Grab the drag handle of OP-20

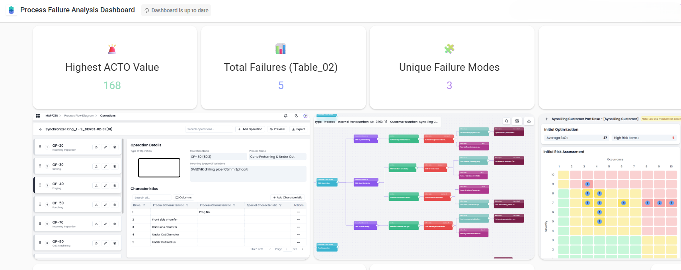40,147
